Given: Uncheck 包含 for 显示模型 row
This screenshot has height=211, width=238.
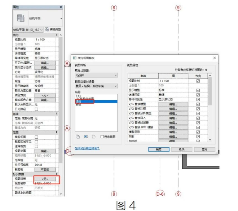Looking at the screenshot, I should click(x=198, y=90).
